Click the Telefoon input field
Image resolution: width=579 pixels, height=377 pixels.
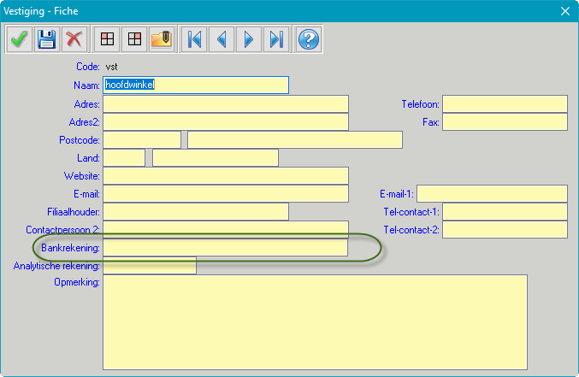click(x=505, y=104)
